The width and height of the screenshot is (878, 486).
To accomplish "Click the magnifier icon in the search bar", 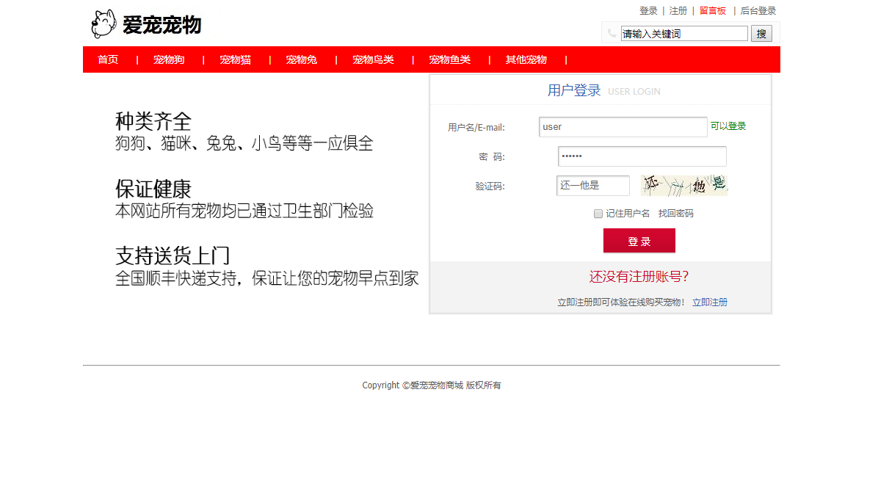I will [761, 33].
